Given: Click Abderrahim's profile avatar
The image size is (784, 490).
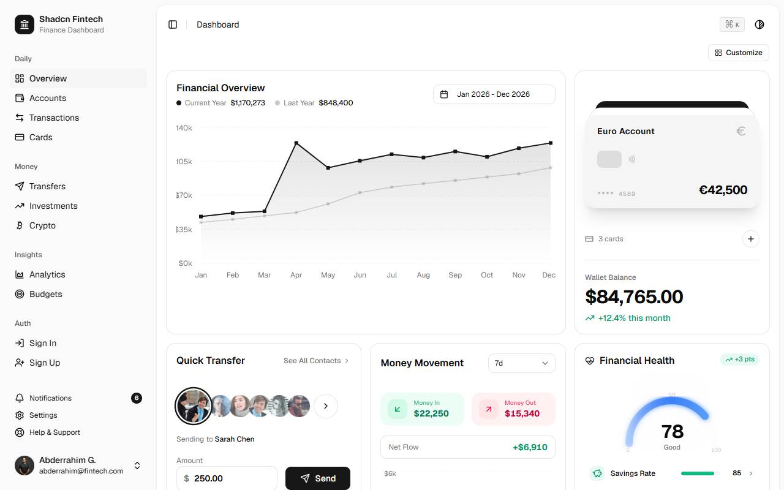Looking at the screenshot, I should pyautogui.click(x=24, y=466).
